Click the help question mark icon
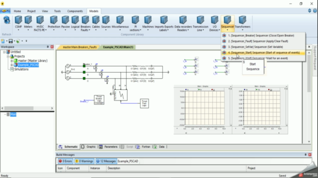Image resolution: width=318 pixels, height=178 pixels. pyautogui.click(x=315, y=11)
